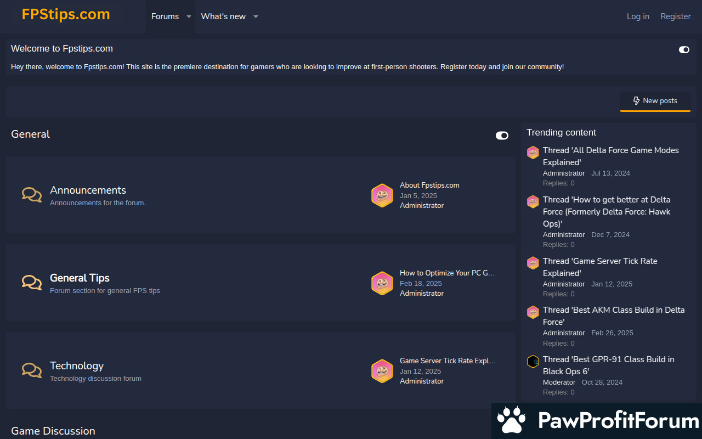Select avatar next to trending 'Game Server Tick Rate Explained'
The width and height of the screenshot is (702, 439).
[533, 263]
